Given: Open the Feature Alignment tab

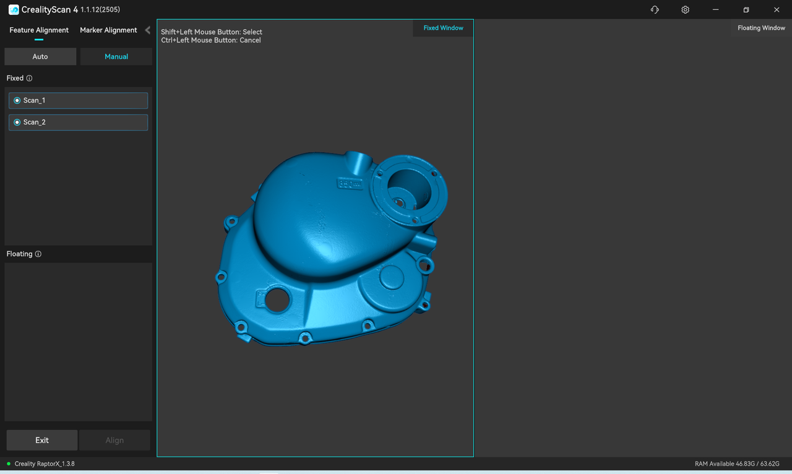Looking at the screenshot, I should click(39, 30).
